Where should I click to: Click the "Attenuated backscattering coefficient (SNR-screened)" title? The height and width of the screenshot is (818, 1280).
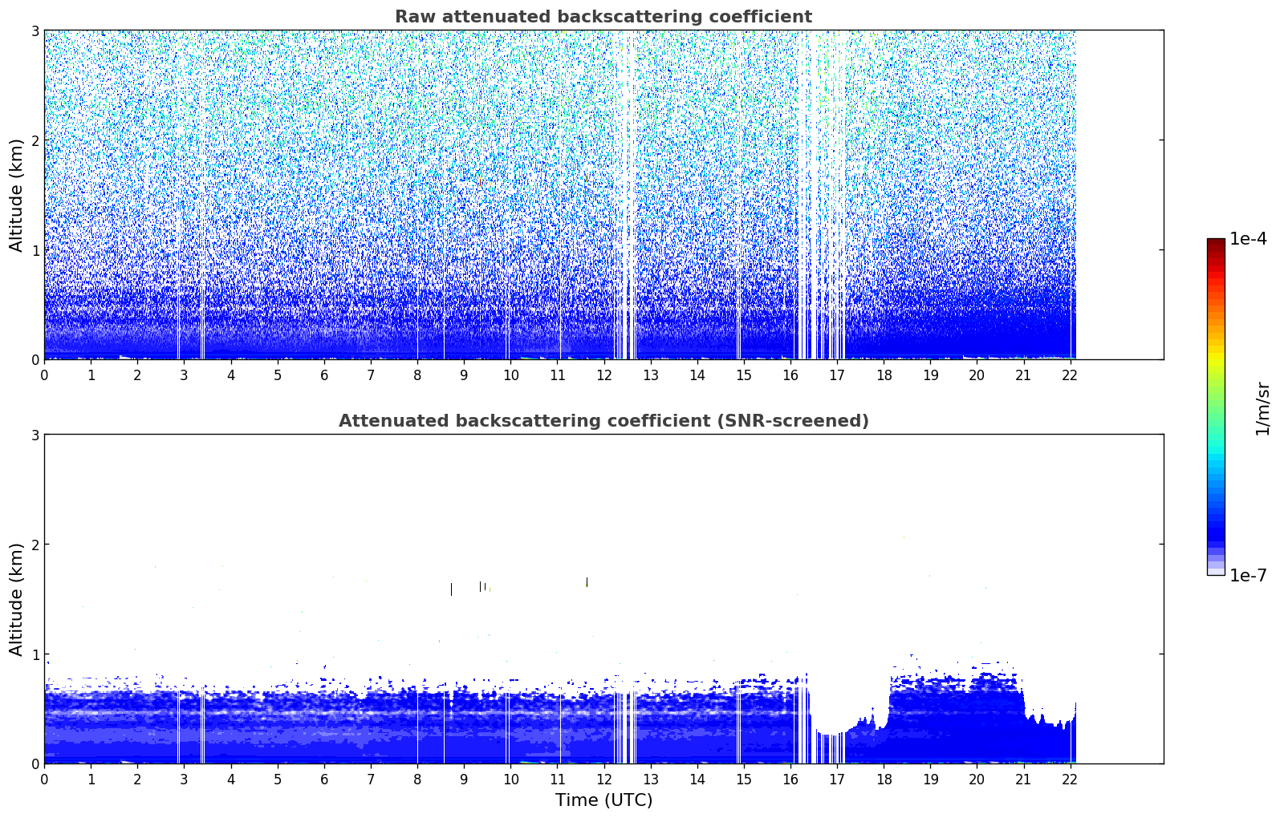[x=603, y=421]
